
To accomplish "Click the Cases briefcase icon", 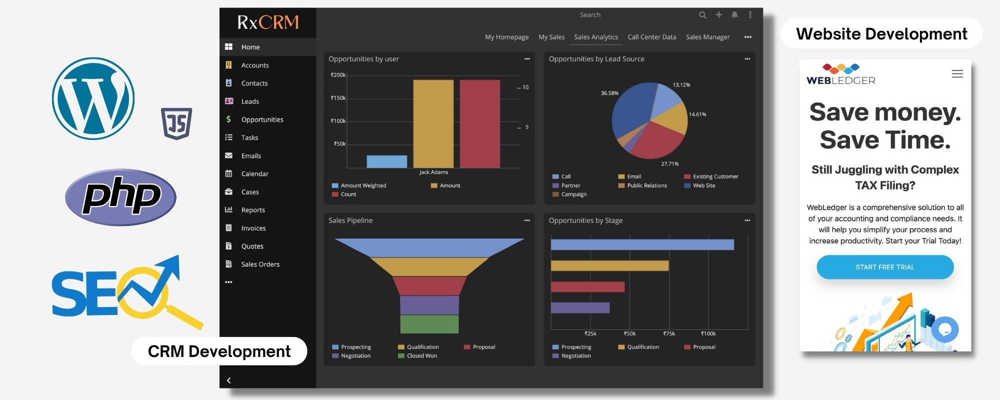I will coord(228,191).
